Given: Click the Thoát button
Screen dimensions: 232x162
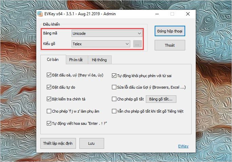Looking at the screenshot, I should [x=170, y=45].
